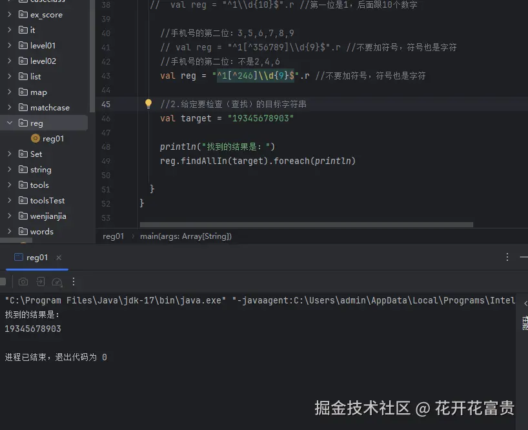Viewport: 528px width, 430px height.
Task: Click console line 找到的结果是：
Action: tap(32, 314)
